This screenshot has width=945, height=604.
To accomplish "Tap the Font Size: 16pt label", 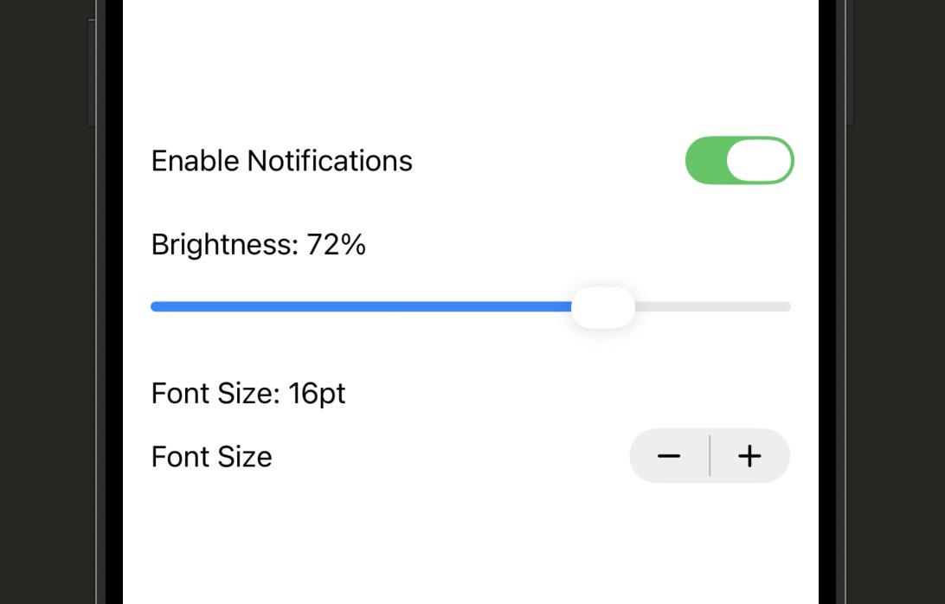I will (248, 393).
